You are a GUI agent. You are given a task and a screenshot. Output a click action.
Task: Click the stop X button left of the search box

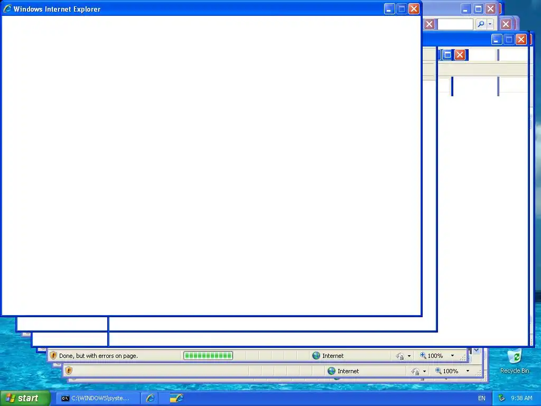(x=429, y=24)
